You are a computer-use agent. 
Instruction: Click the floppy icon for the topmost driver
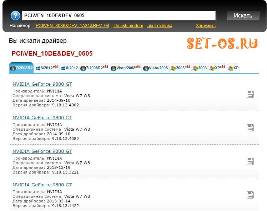(x=250, y=94)
